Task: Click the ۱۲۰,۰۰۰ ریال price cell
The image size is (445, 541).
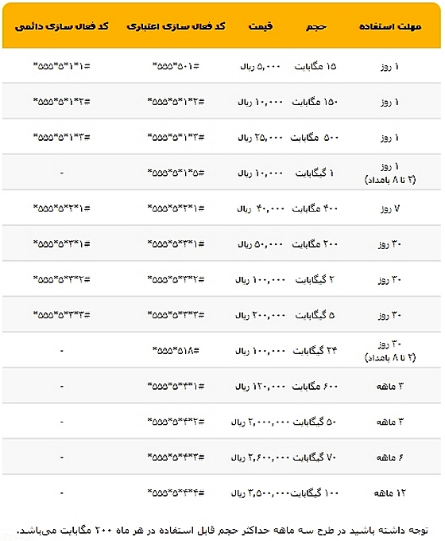Action: click(x=261, y=387)
